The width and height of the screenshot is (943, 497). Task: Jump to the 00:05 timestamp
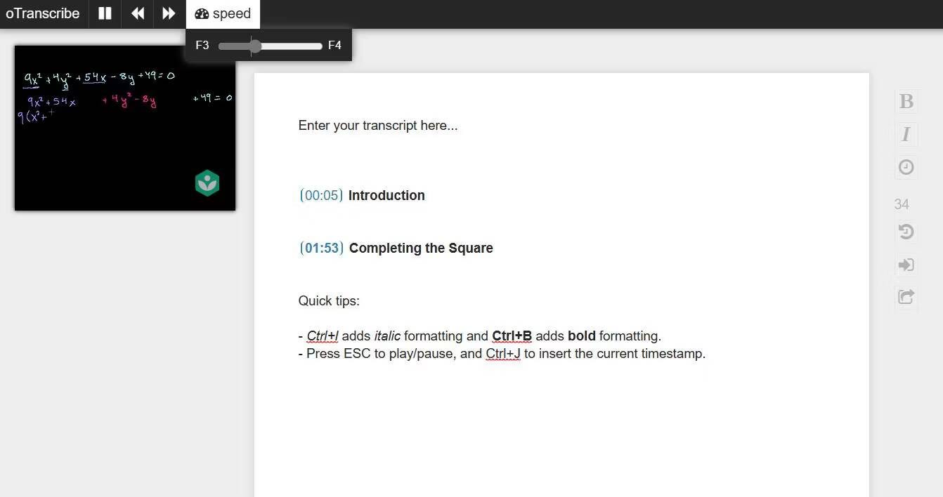[321, 196]
